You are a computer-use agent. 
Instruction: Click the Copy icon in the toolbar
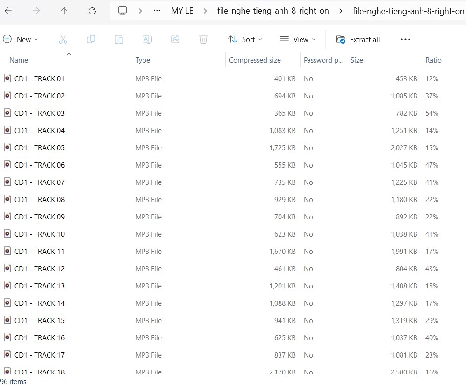91,39
